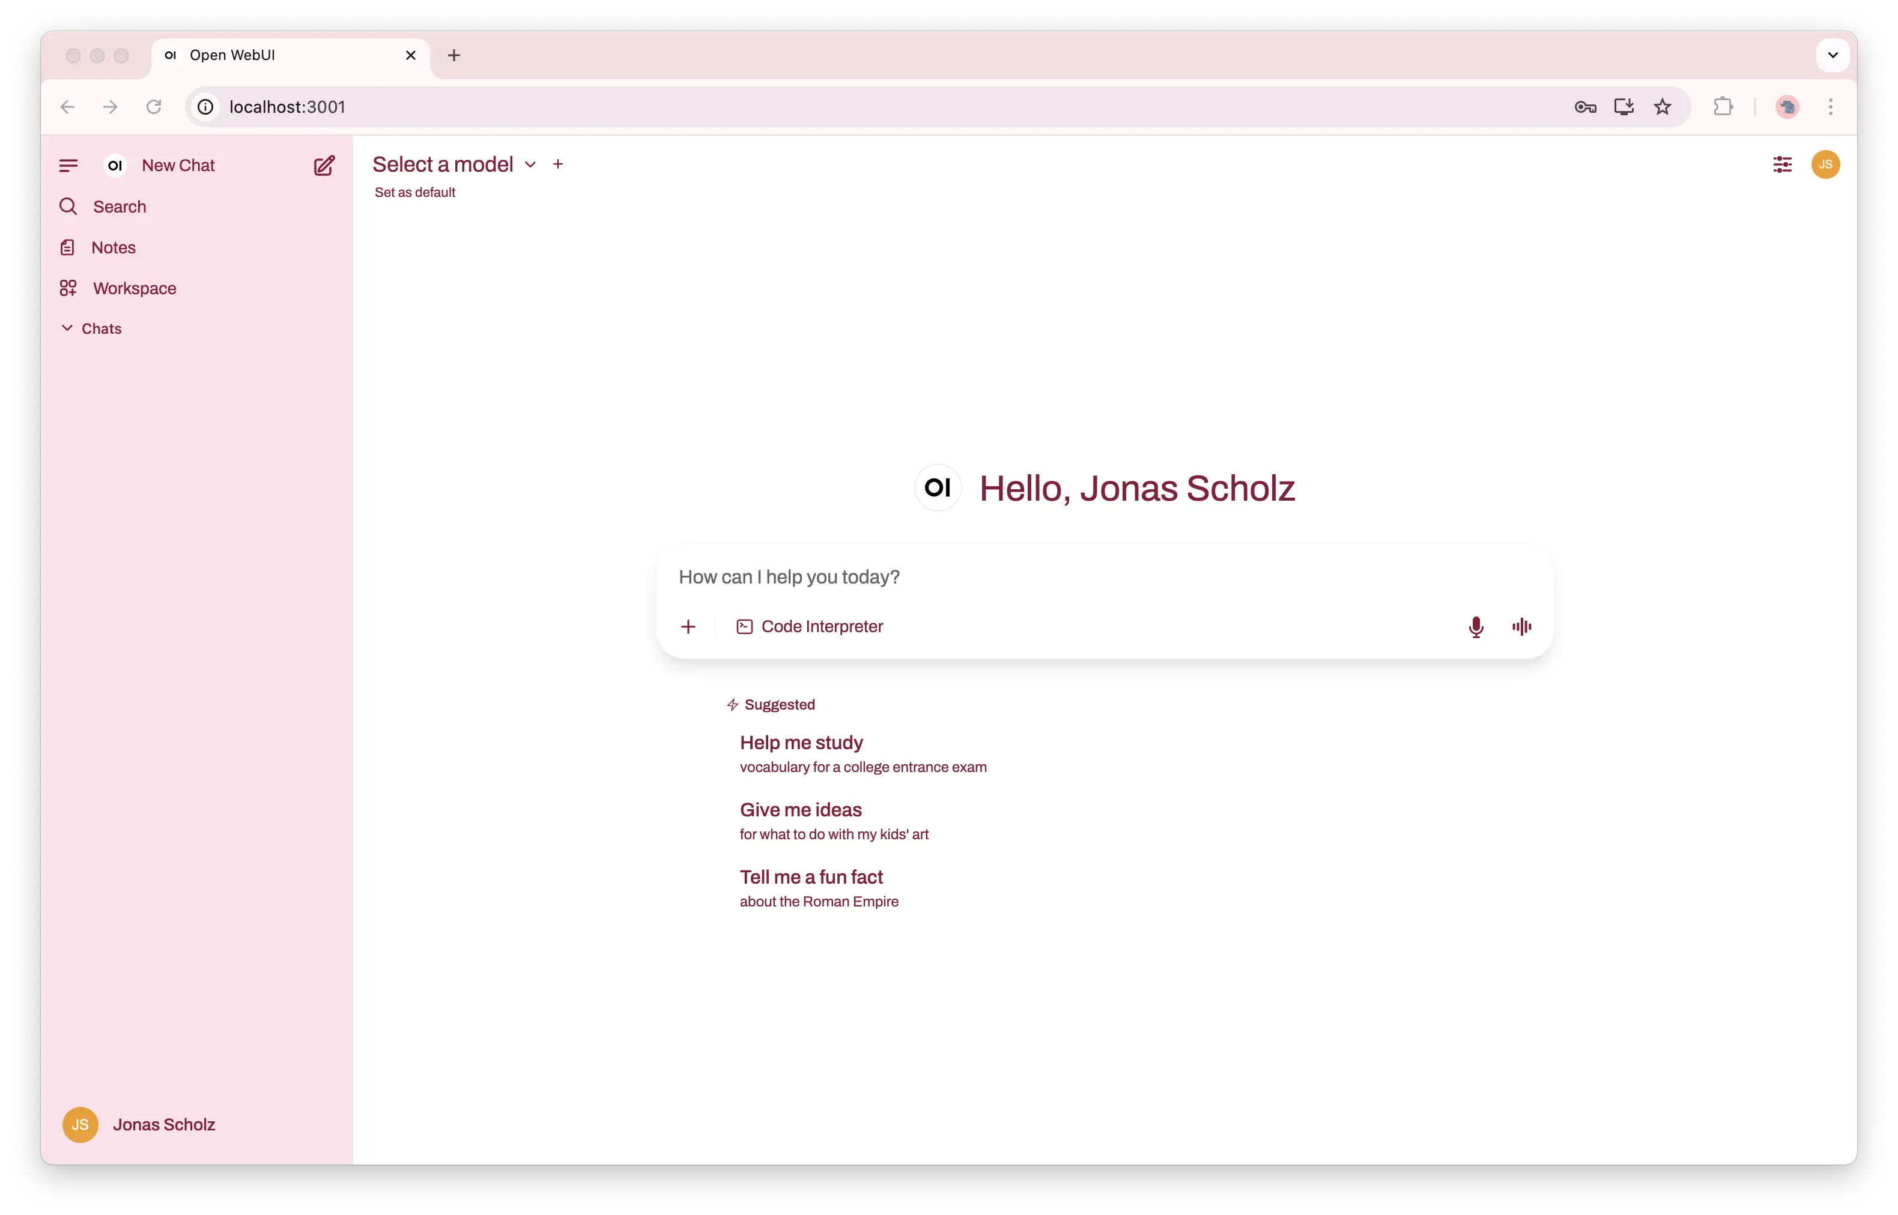Click the Set as default link
1898x1215 pixels.
pyautogui.click(x=414, y=191)
